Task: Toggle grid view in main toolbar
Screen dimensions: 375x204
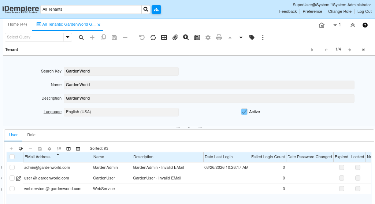Action: [164, 38]
